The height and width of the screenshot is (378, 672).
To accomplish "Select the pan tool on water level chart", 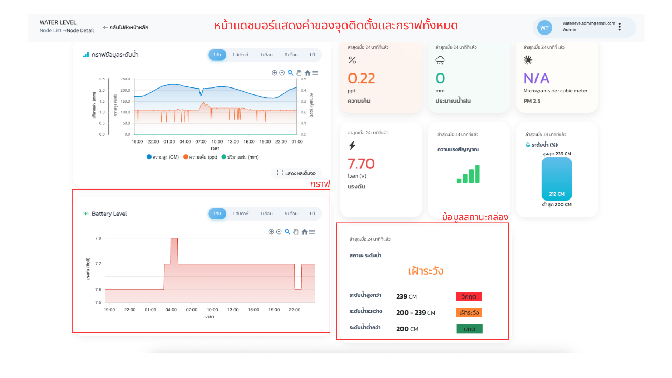I will coord(299,73).
